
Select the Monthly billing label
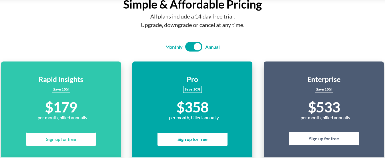coord(174,47)
